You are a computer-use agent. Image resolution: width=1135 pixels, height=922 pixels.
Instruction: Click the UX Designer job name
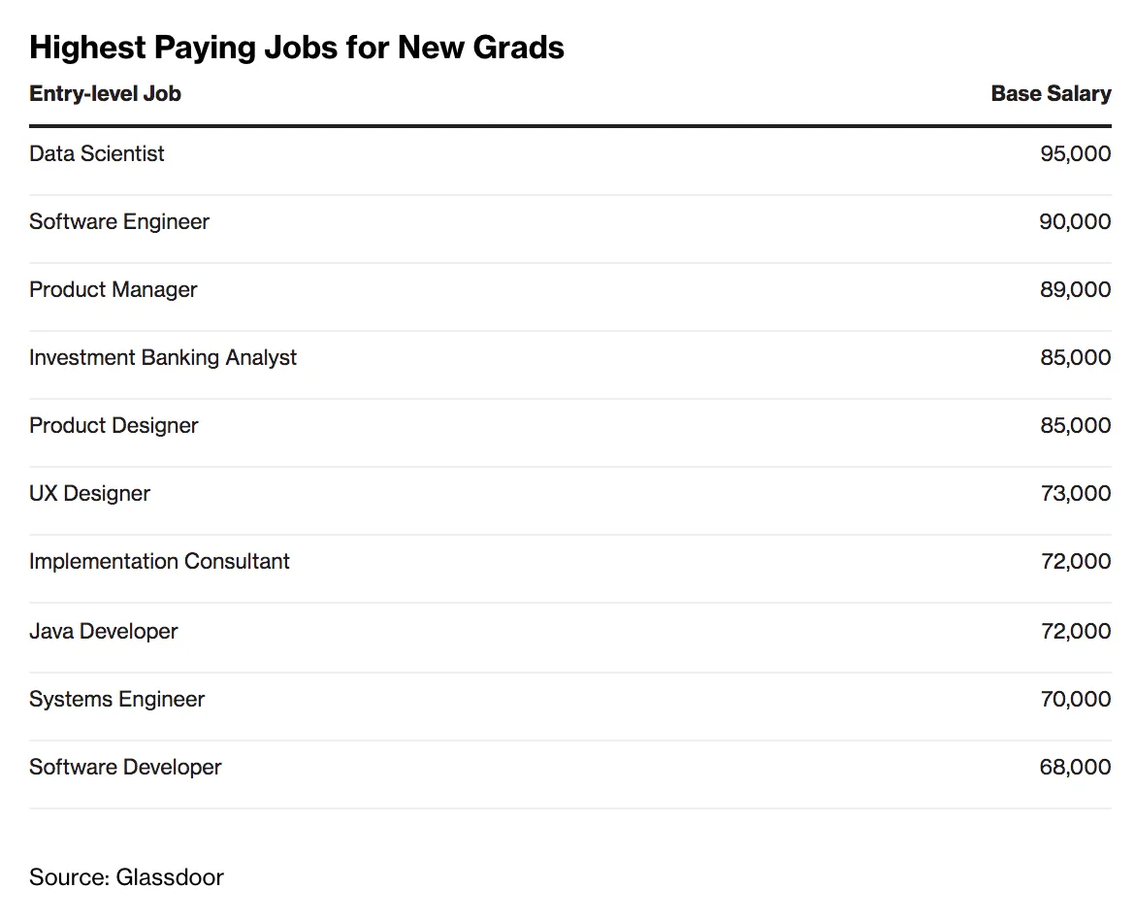point(90,494)
